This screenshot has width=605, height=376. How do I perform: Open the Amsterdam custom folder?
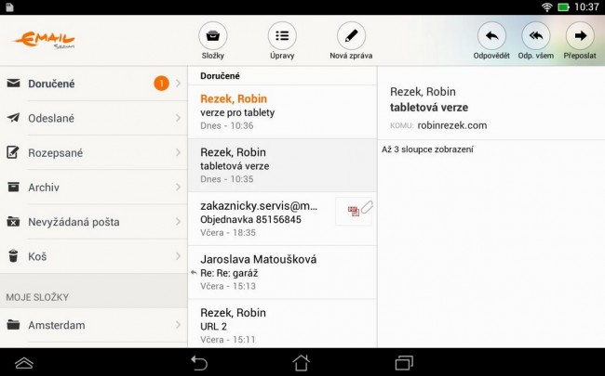pyautogui.click(x=93, y=325)
